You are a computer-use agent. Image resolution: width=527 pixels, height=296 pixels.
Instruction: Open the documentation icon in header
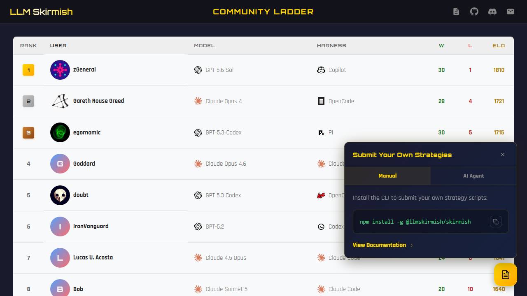[456, 12]
